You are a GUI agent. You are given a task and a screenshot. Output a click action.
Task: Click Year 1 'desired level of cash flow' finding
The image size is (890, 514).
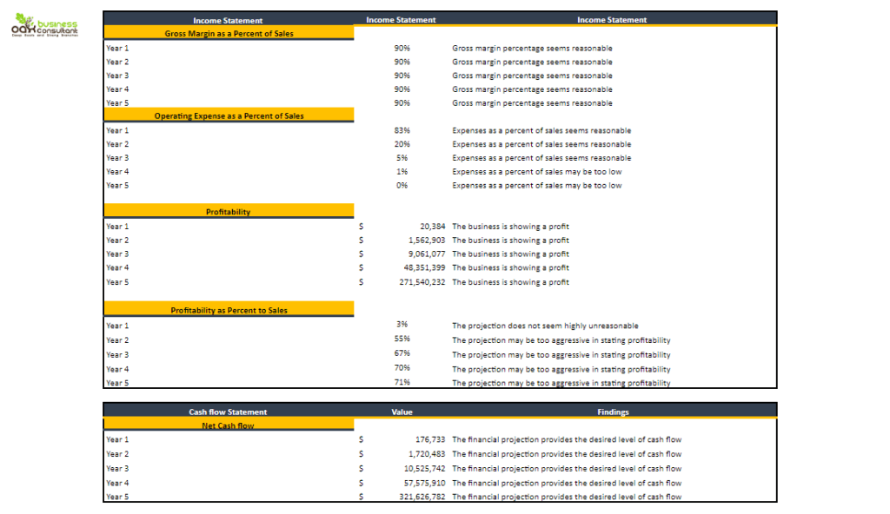coord(567,439)
